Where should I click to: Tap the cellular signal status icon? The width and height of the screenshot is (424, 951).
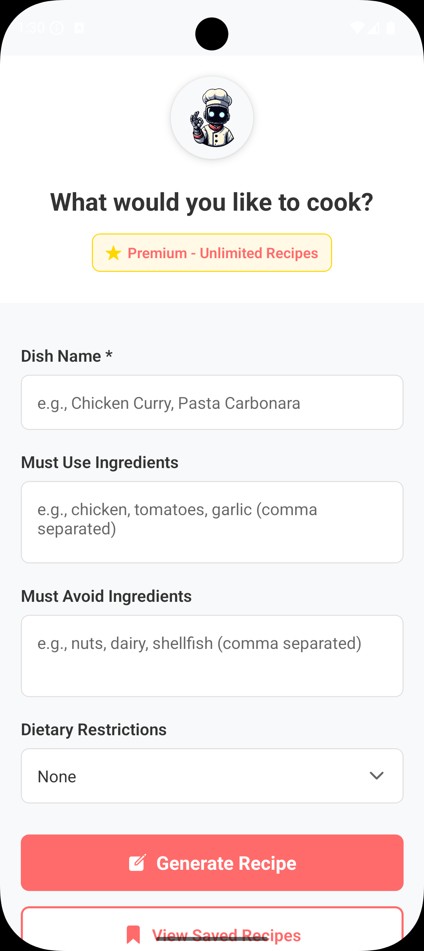pos(373,28)
